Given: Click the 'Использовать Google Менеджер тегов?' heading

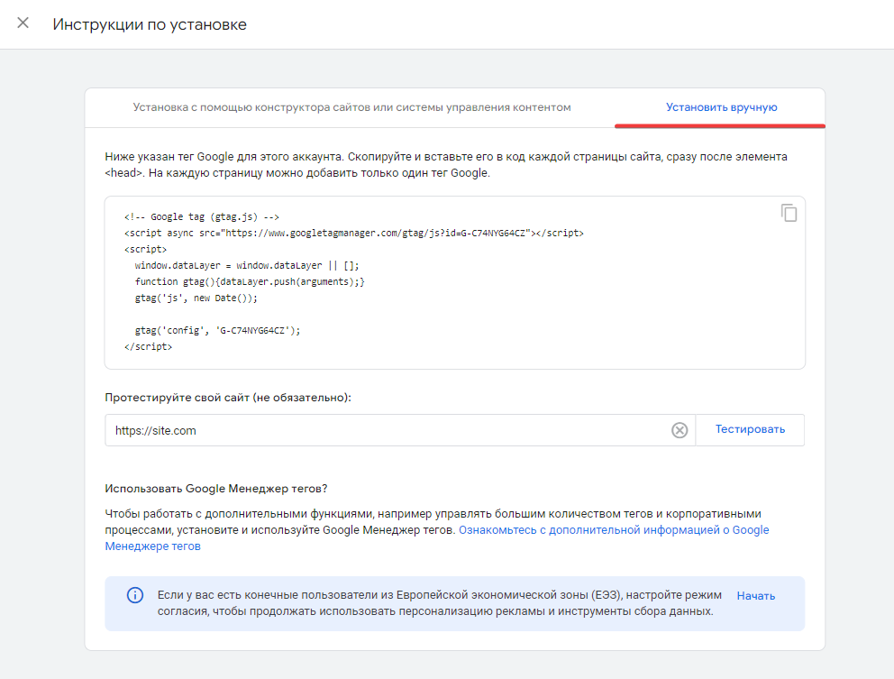Looking at the screenshot, I should [216, 489].
